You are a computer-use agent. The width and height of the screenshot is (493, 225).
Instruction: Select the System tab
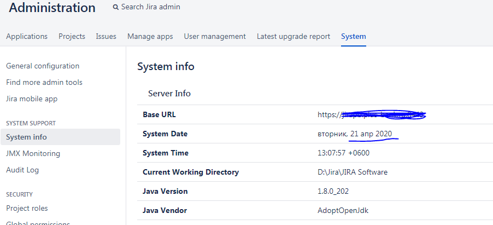pos(354,37)
